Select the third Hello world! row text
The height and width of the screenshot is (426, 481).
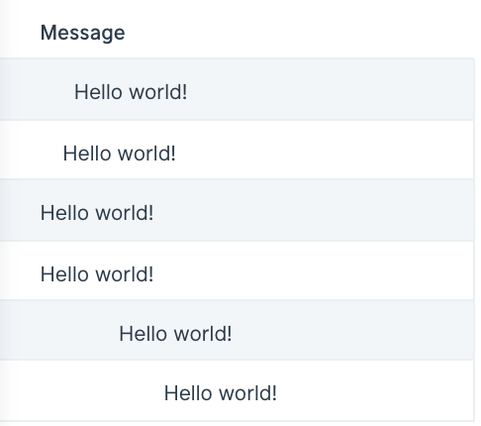tap(97, 213)
